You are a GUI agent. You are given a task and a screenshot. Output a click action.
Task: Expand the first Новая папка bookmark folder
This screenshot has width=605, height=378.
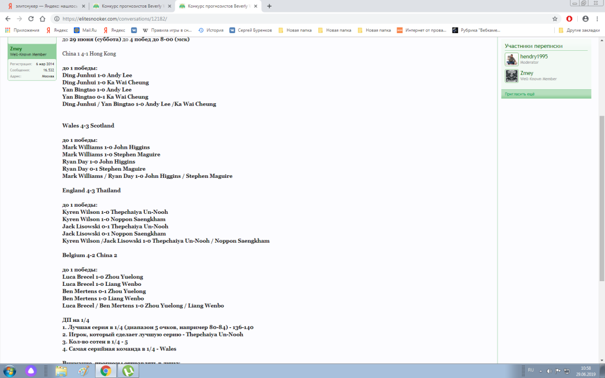(292, 30)
